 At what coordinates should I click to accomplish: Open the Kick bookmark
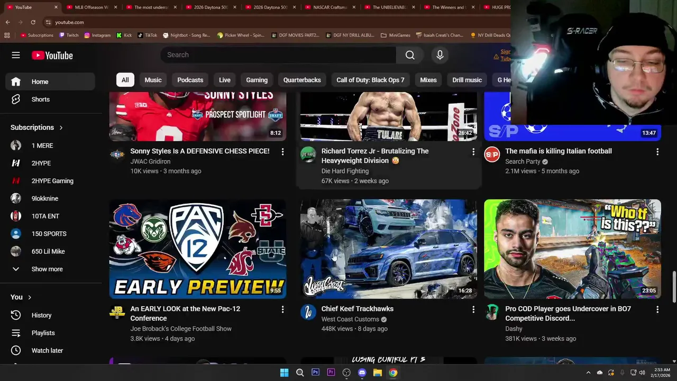pyautogui.click(x=124, y=35)
